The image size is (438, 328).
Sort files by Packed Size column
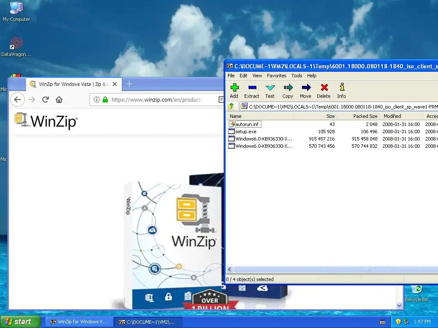pos(358,116)
